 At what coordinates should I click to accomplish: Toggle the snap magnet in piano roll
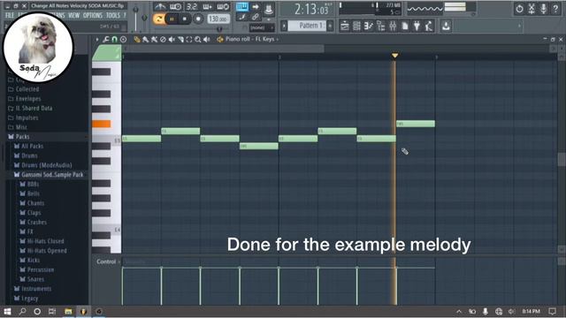[x=114, y=39]
